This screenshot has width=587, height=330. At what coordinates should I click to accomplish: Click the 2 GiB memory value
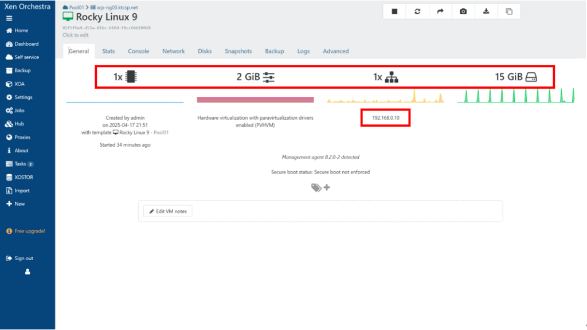click(x=248, y=77)
